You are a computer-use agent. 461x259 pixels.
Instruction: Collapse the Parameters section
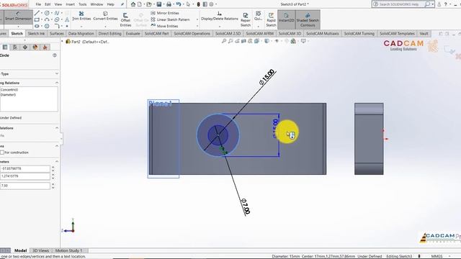57,161
